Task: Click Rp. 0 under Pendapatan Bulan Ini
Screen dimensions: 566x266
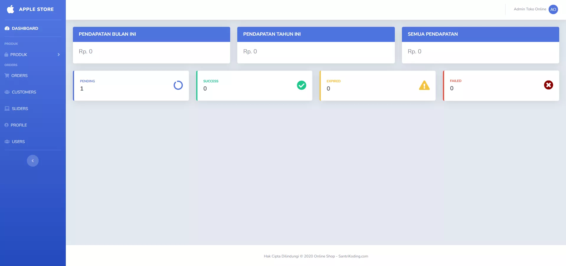Action: [x=86, y=51]
